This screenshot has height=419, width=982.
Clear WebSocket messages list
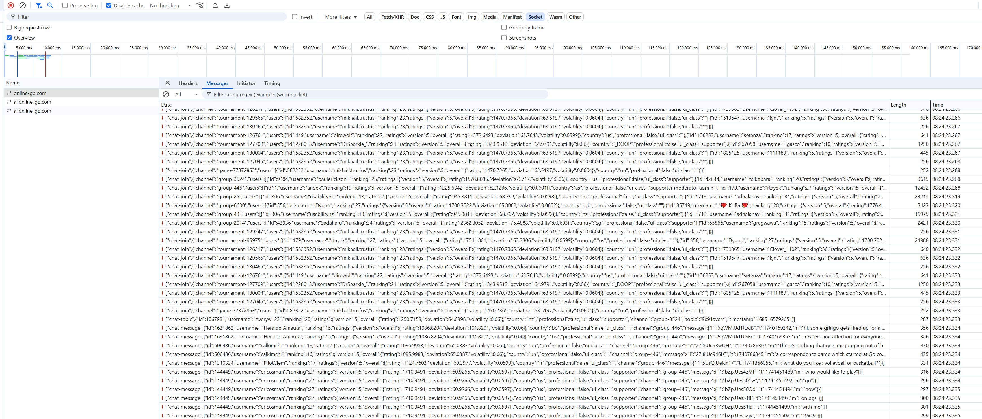click(x=166, y=94)
